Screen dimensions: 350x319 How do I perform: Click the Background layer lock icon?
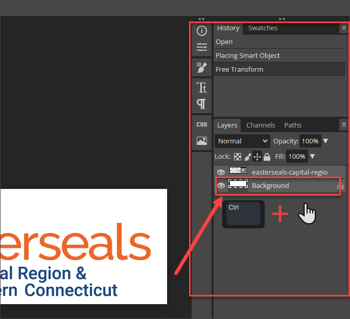(x=340, y=186)
